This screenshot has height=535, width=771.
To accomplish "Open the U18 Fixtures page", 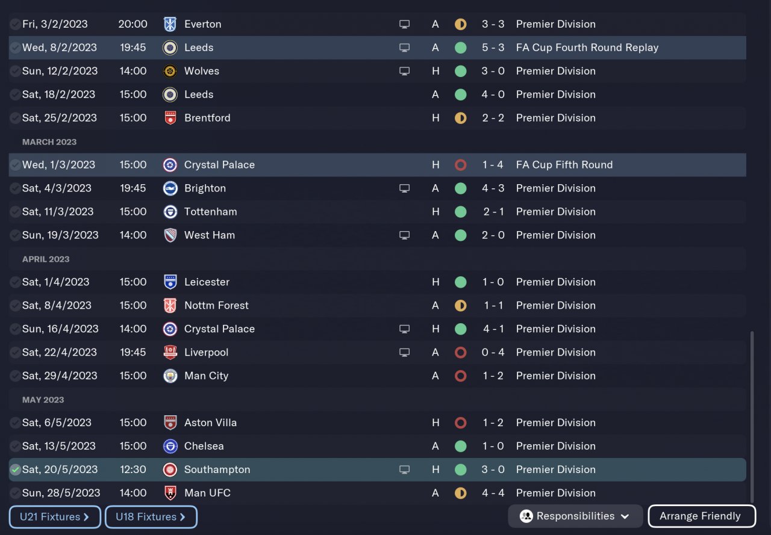I will (151, 517).
